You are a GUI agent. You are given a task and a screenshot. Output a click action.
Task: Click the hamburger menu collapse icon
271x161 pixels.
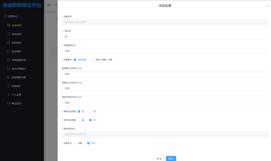[x=49, y=5]
